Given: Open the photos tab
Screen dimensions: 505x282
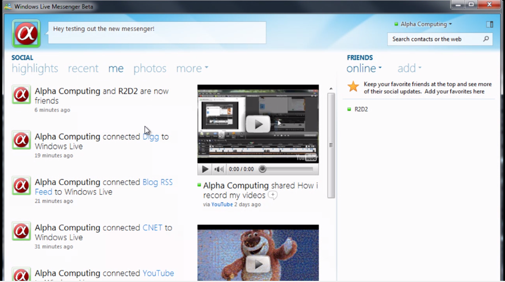Looking at the screenshot, I should coord(150,68).
